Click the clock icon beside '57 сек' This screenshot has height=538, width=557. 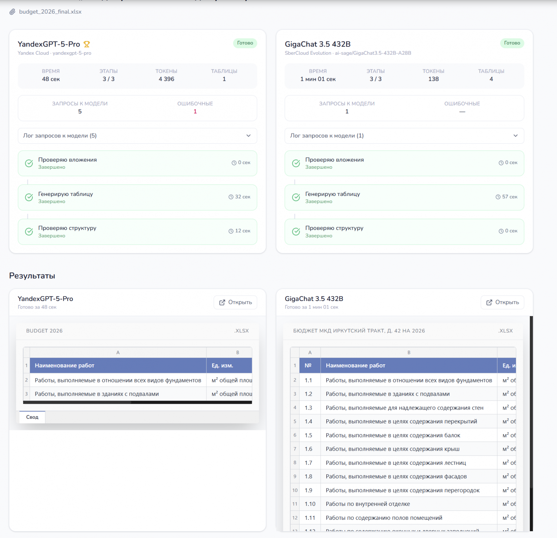(x=498, y=197)
